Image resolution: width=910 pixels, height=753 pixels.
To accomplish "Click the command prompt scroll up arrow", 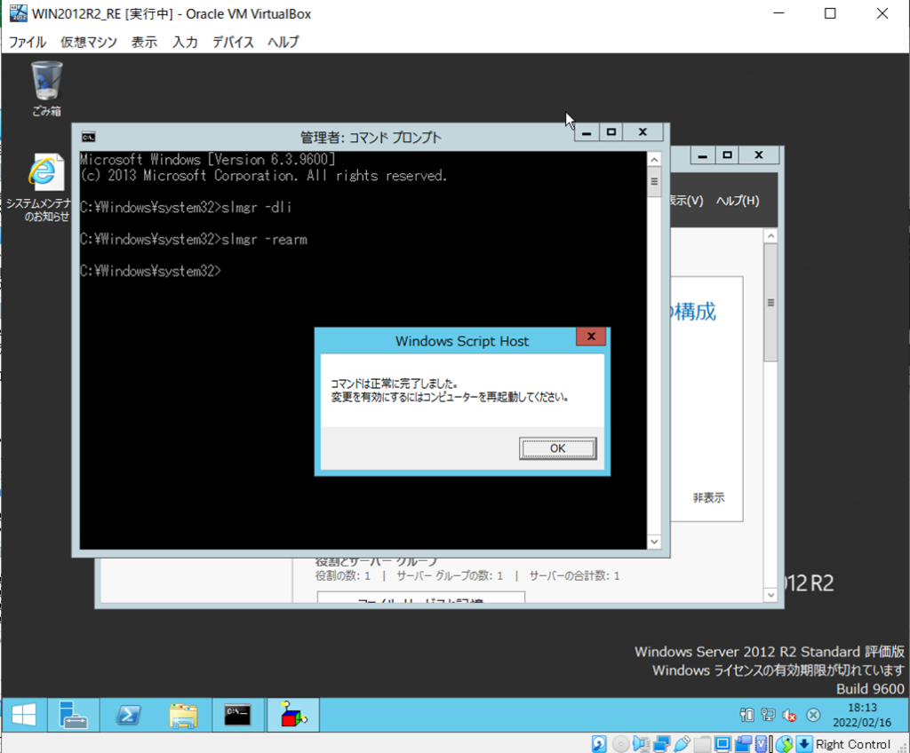I will (654, 160).
